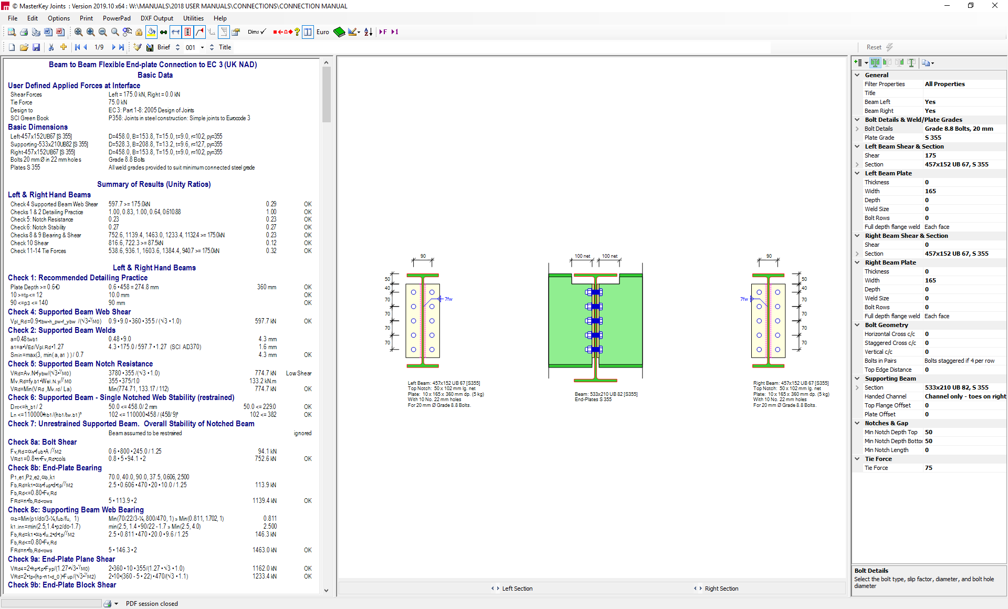
Task: Click the green book design reference icon
Action: (x=339, y=32)
